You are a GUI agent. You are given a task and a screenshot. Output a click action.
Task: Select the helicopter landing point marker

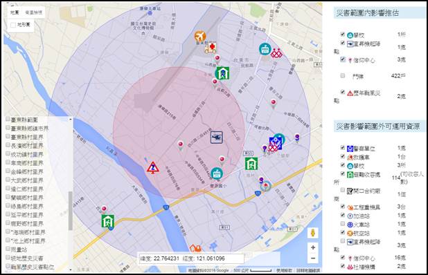(x=217, y=137)
